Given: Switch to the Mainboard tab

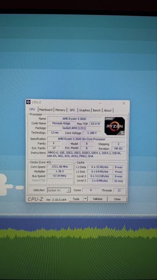Looking at the screenshot, I should pyautogui.click(x=46, y=110).
